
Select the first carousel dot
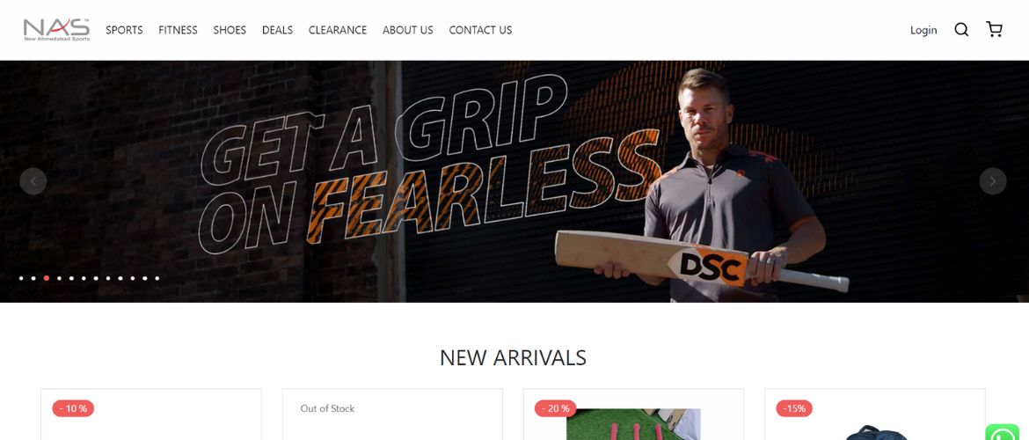pos(21,278)
